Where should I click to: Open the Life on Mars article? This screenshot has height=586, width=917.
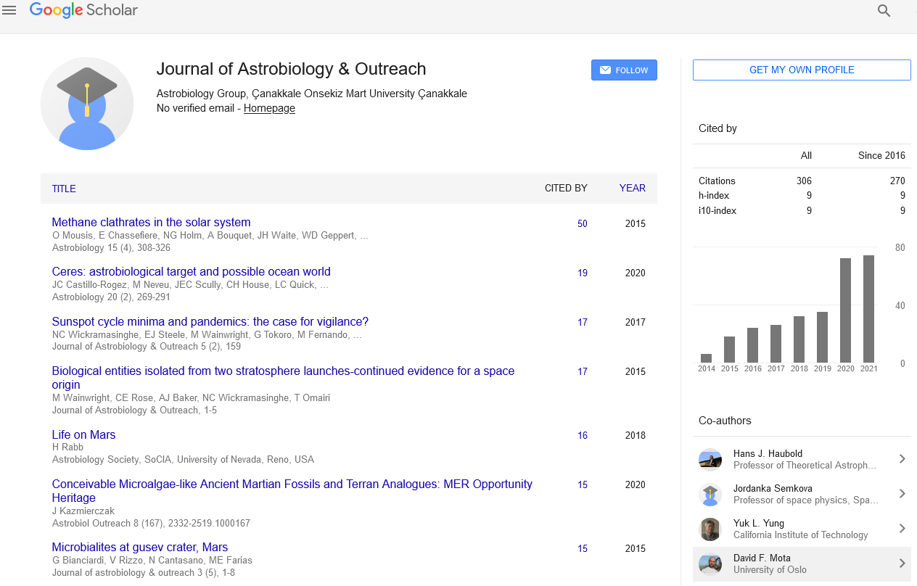click(83, 434)
